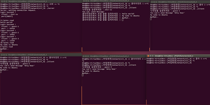Click 'Client :: guest-1' in server output
This screenshot has height=105, width=210.
tap(10, 26)
